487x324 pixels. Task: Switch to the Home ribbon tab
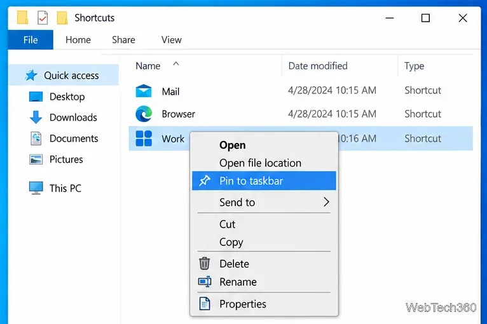[x=78, y=40]
